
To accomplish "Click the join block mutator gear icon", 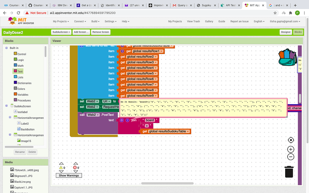I will (x=122, y=120).
